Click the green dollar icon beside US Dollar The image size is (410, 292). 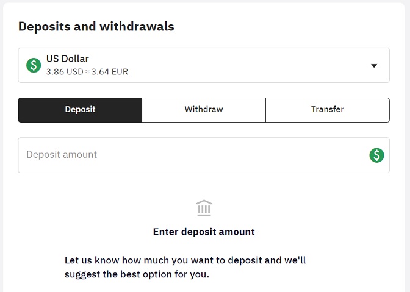point(34,65)
